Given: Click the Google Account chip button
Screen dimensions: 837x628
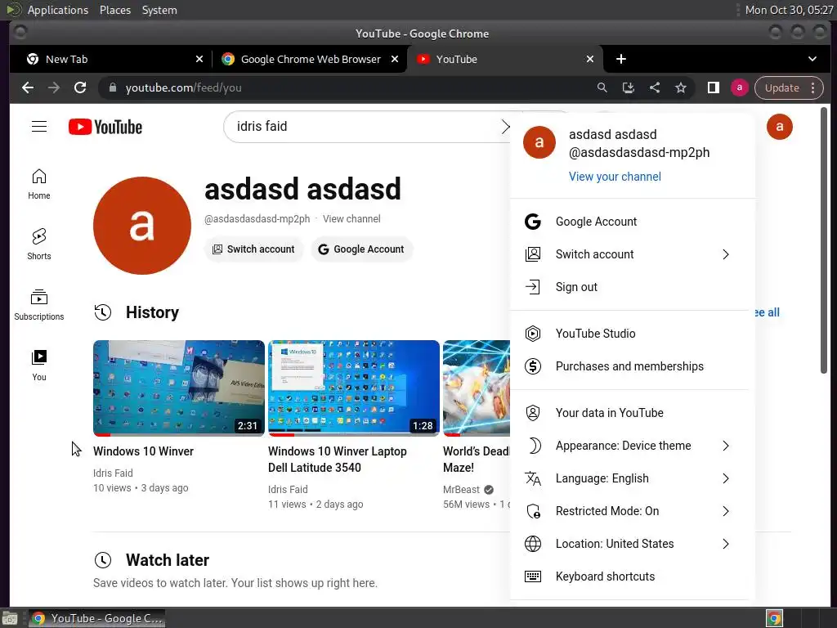Looking at the screenshot, I should coord(361,249).
